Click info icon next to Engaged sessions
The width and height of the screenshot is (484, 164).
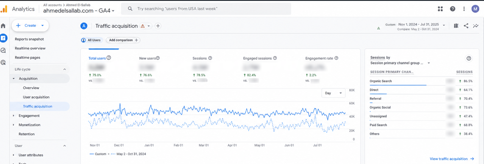[x=275, y=58]
